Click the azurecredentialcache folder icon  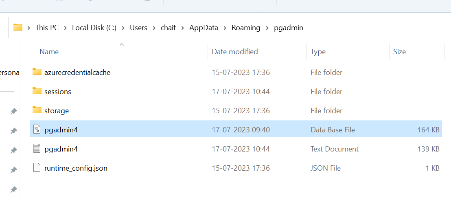click(x=37, y=72)
